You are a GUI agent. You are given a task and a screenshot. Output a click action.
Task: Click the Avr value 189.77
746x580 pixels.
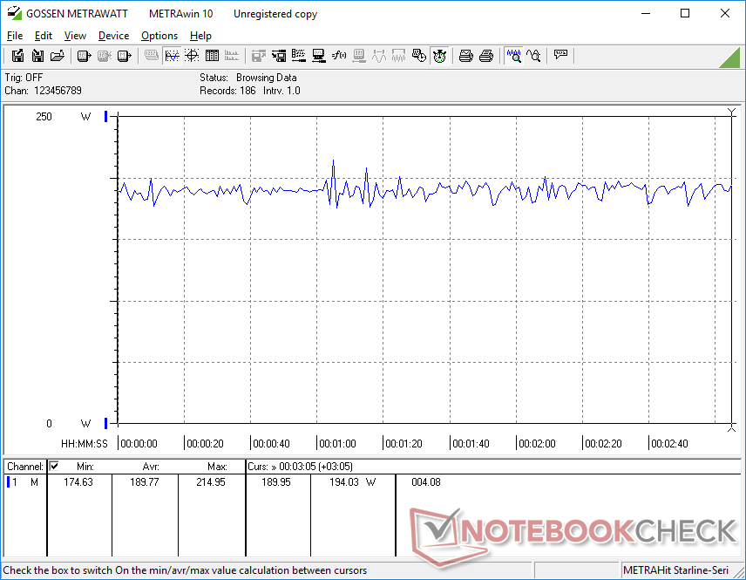[144, 482]
